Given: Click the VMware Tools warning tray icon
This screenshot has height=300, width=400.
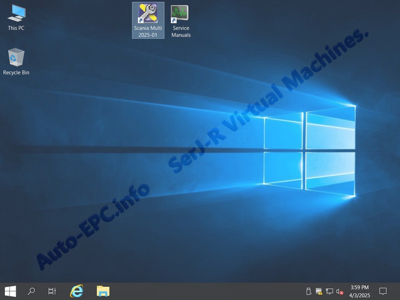Looking at the screenshot, I should coord(319,291).
